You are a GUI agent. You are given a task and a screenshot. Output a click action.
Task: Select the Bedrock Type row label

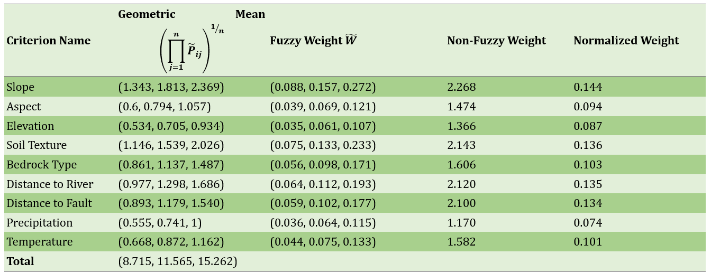pos(41,165)
